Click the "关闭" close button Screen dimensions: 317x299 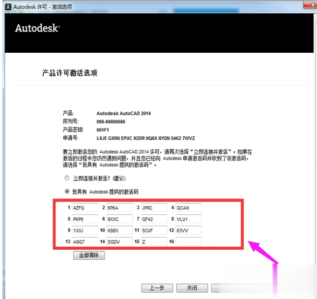[x=192, y=288]
